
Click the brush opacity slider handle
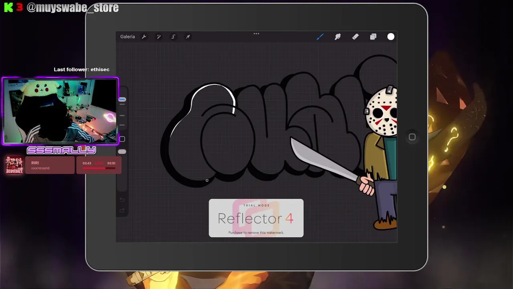click(x=122, y=152)
